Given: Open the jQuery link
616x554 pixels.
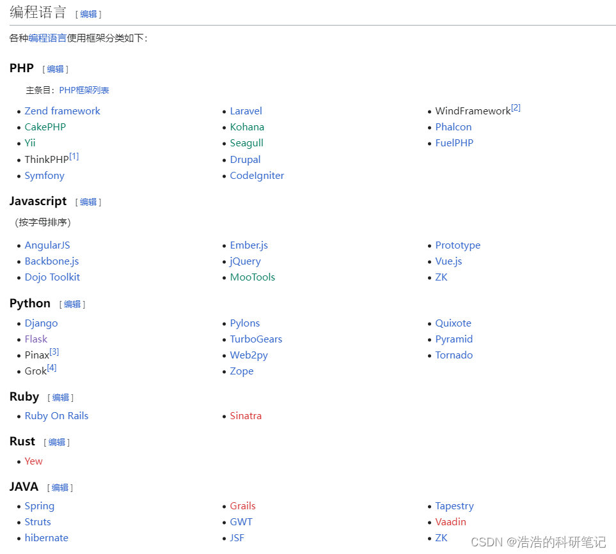Looking at the screenshot, I should point(245,261).
